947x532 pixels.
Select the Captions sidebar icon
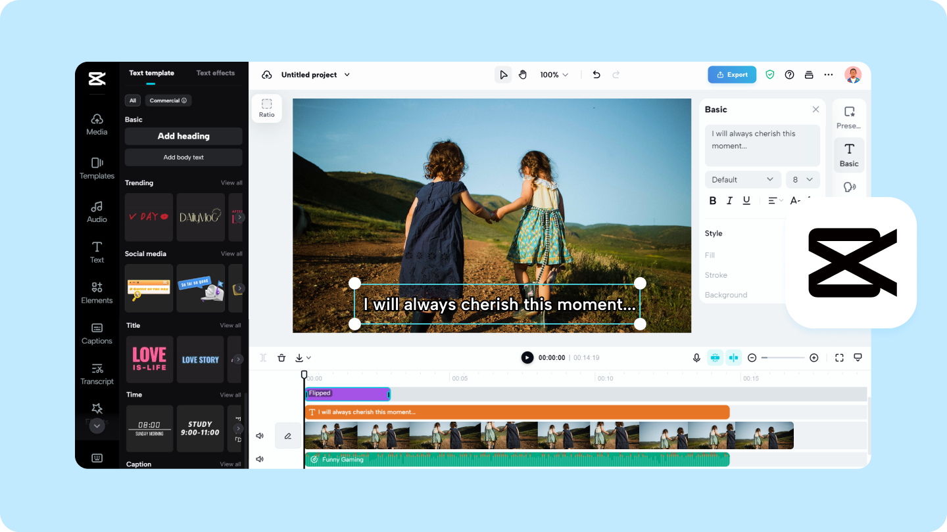pyautogui.click(x=97, y=334)
